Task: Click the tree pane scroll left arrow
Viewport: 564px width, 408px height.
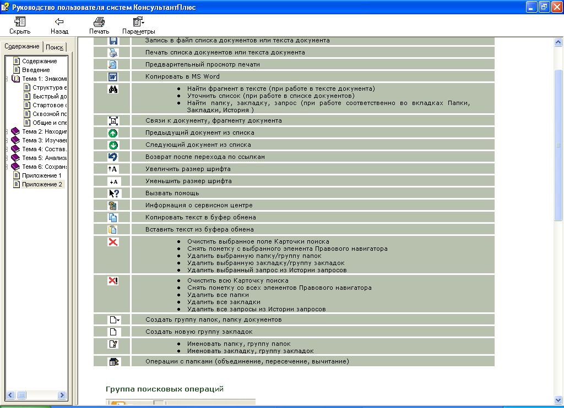Action: coord(10,395)
